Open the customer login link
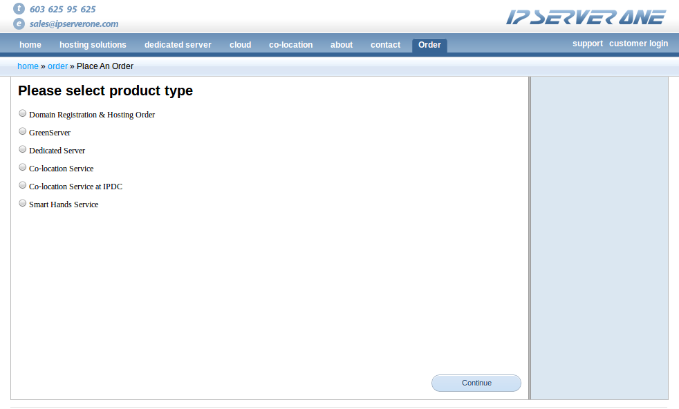 [639, 44]
